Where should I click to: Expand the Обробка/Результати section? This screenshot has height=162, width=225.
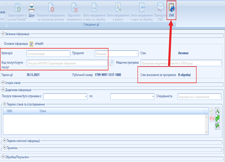coord(3,156)
